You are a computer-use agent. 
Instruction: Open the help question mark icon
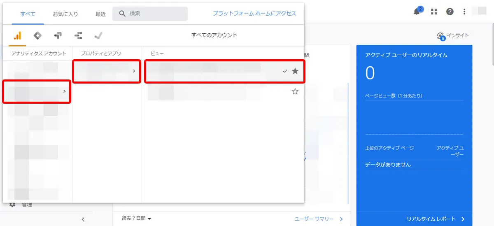coord(450,12)
